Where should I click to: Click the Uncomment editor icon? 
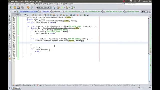(x=88, y=15)
